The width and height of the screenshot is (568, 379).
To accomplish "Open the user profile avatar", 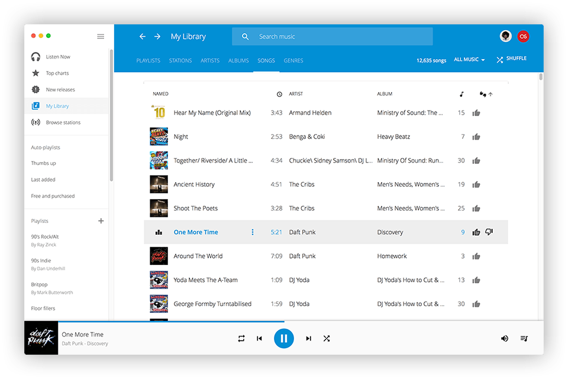I will click(x=506, y=36).
